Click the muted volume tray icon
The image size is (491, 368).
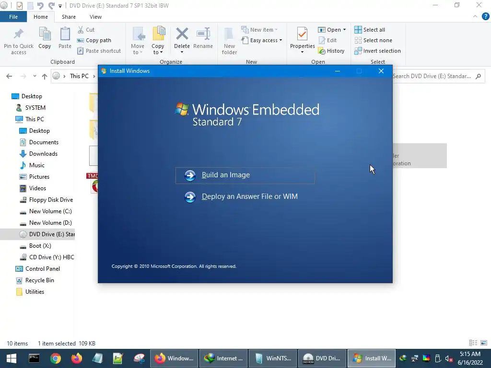[x=449, y=358]
